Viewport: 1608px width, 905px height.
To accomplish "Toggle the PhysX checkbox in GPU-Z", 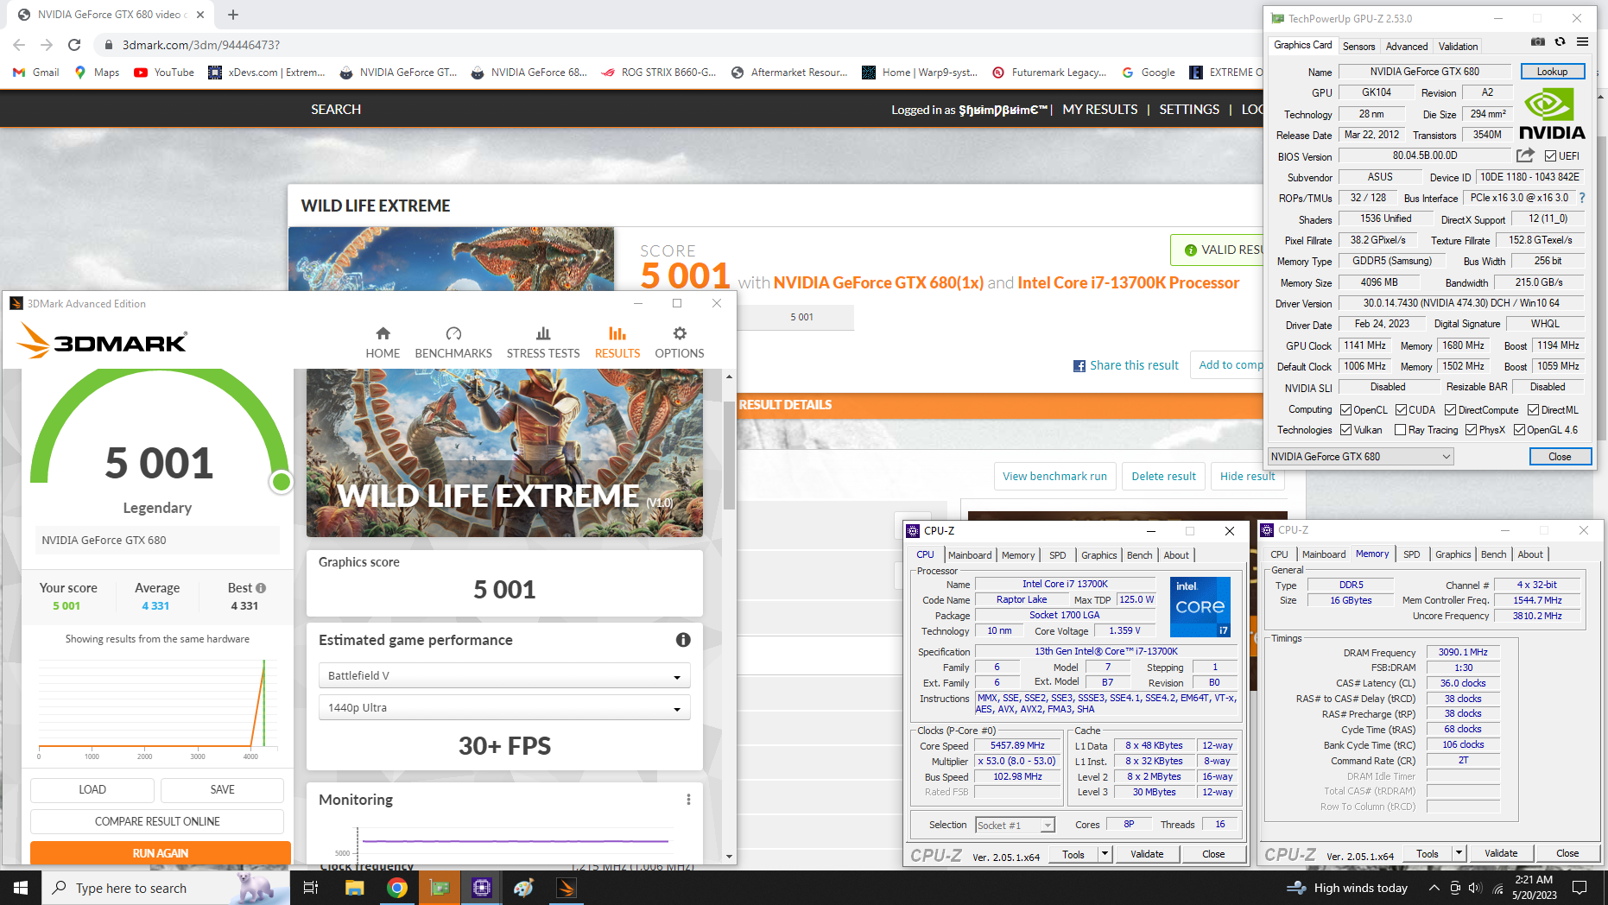I will (1471, 430).
